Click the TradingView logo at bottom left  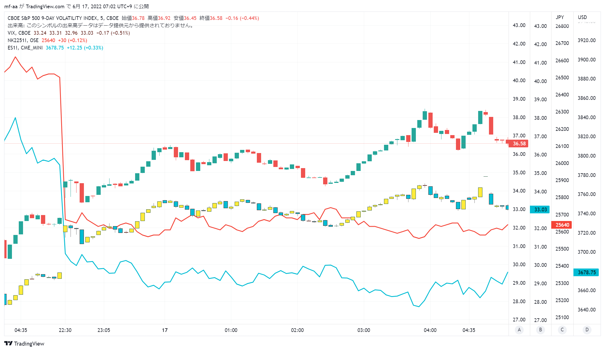point(24,344)
